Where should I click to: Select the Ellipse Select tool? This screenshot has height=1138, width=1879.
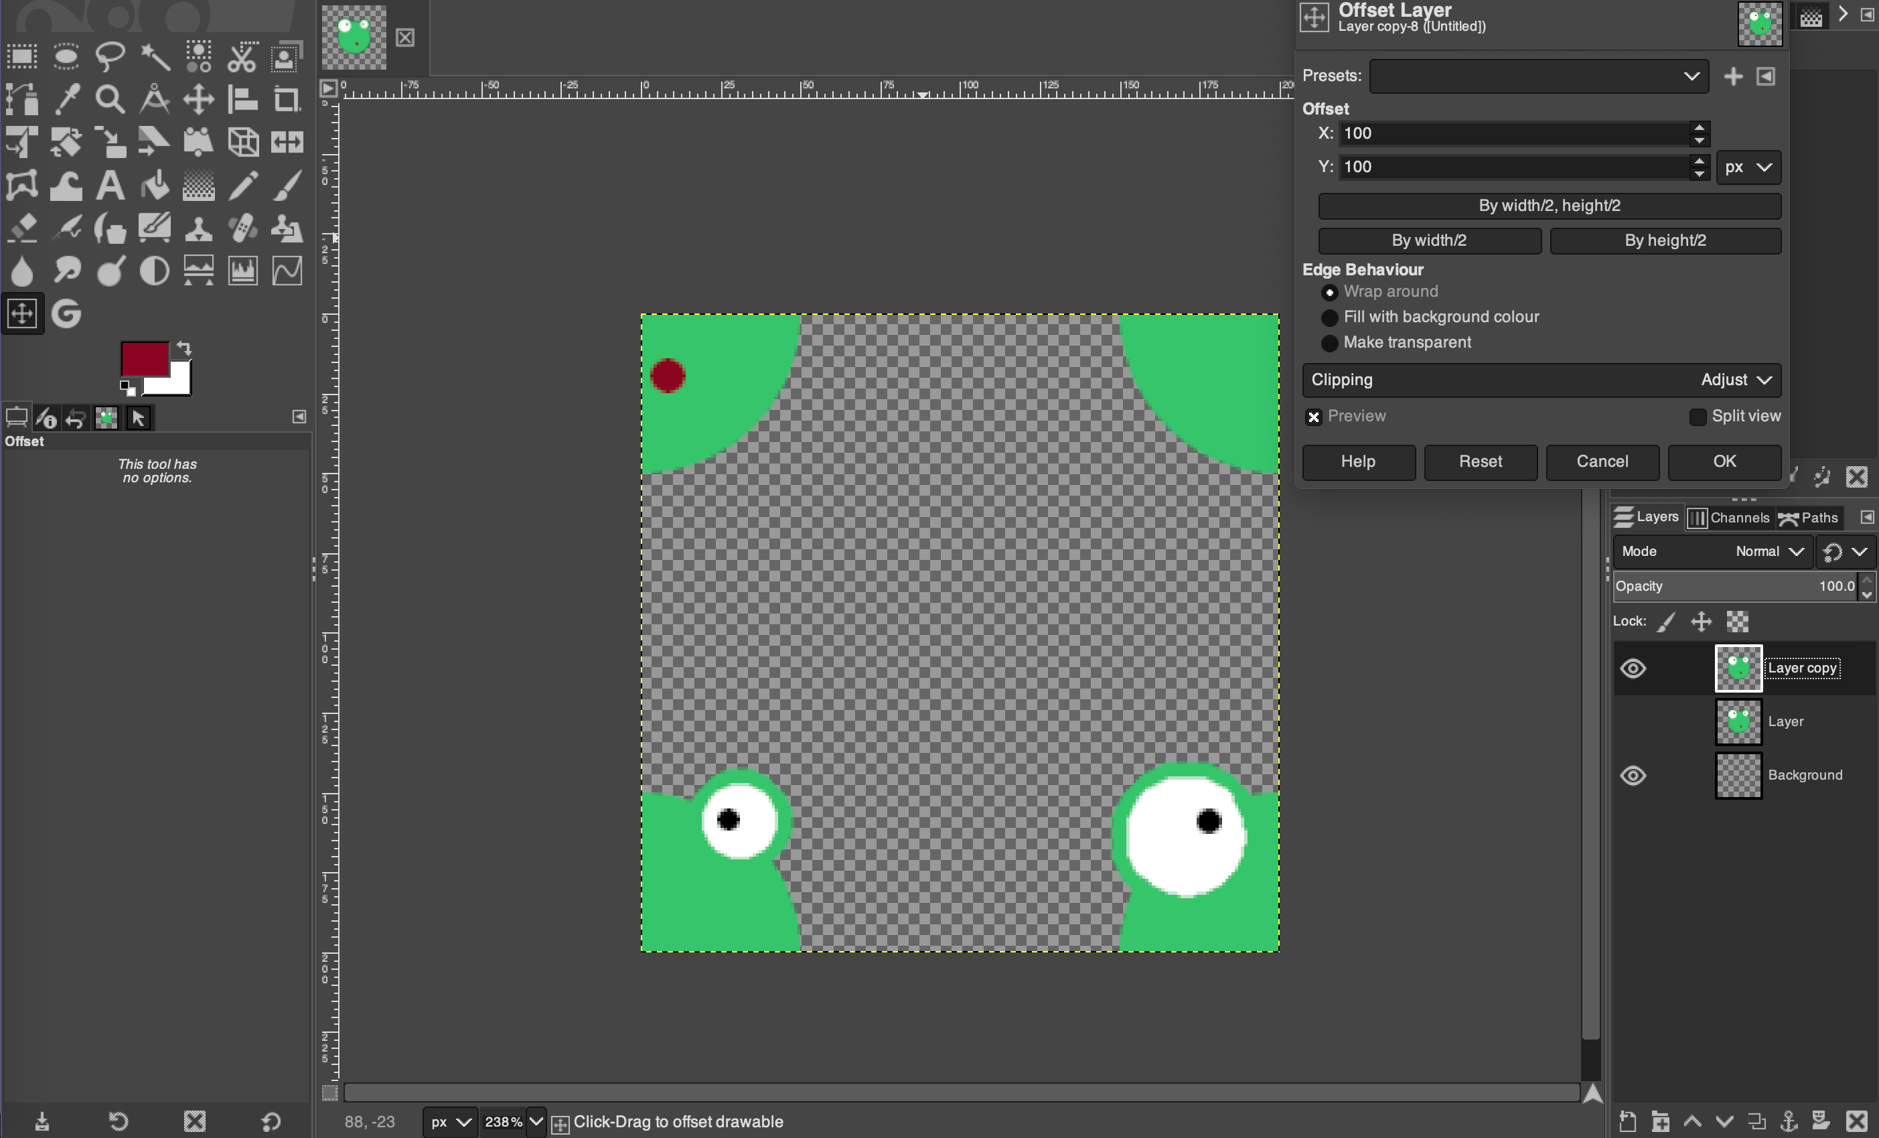[x=66, y=56]
